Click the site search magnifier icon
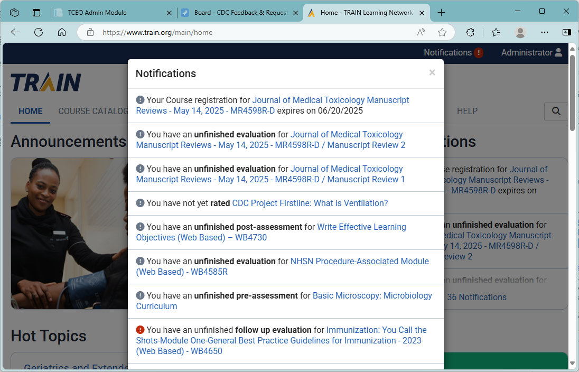 click(556, 111)
